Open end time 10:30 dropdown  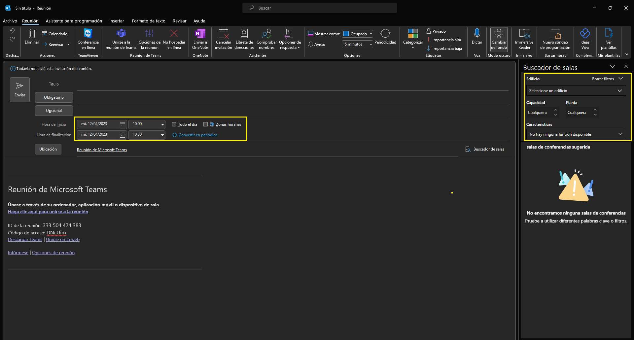(x=162, y=135)
